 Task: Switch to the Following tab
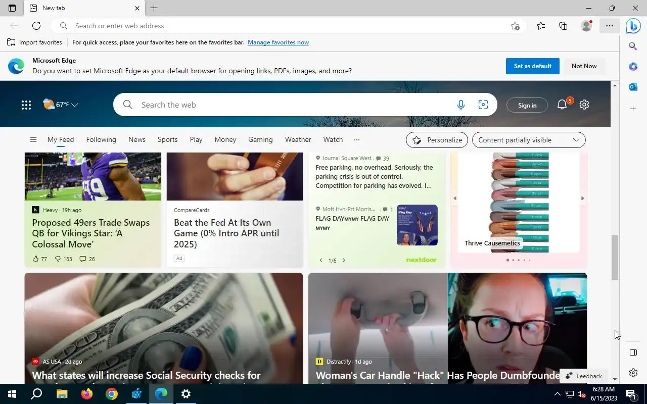(101, 140)
